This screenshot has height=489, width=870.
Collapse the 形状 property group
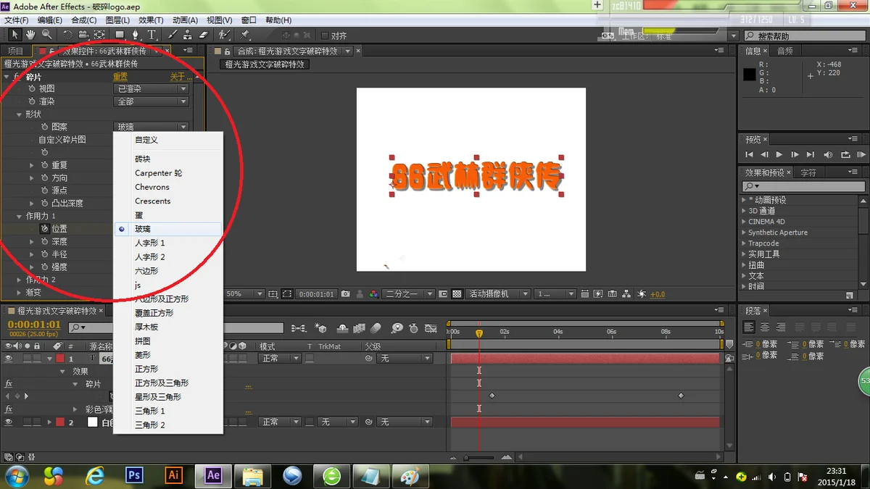[20, 114]
